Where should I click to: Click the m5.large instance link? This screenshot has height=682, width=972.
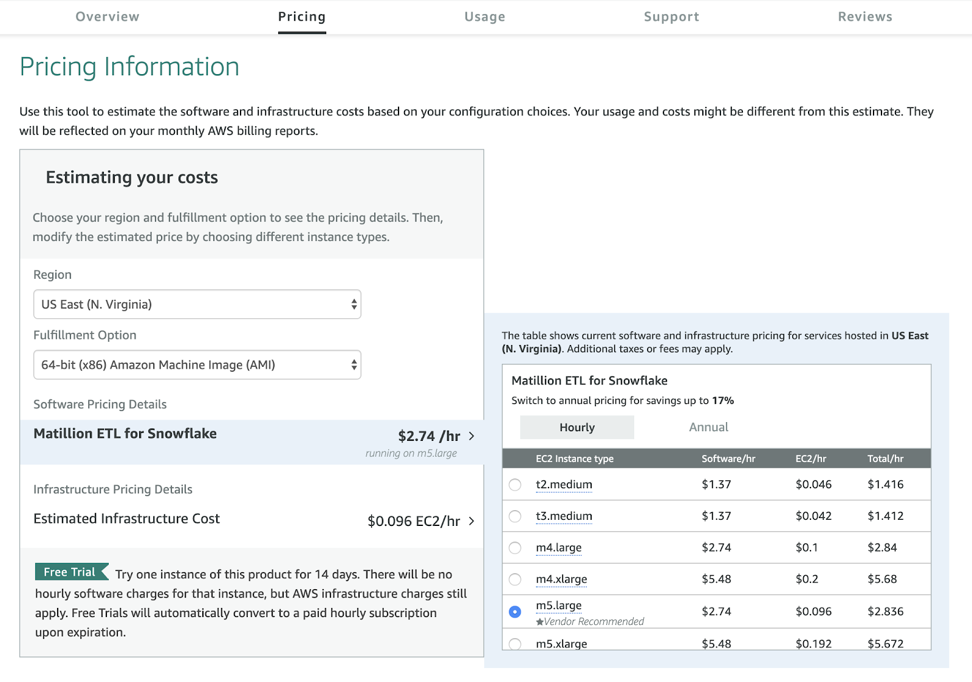click(x=558, y=605)
